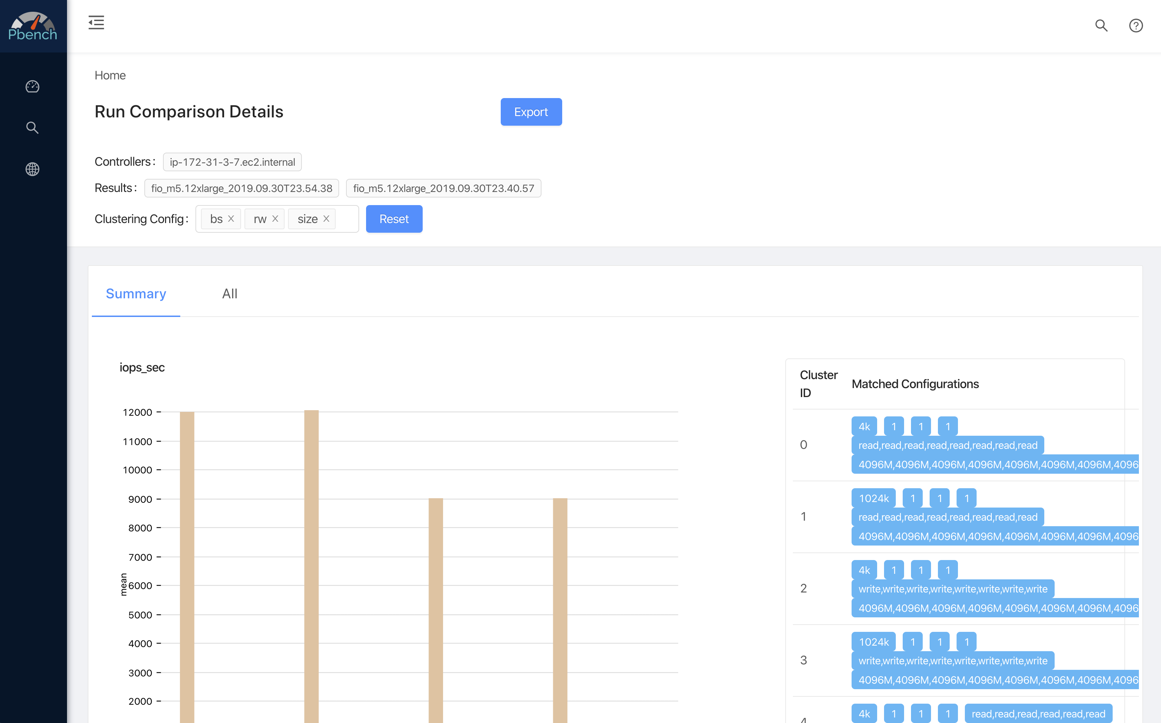Select the dashboard gauge icon in sidebar
The image size is (1161, 723).
(32, 87)
